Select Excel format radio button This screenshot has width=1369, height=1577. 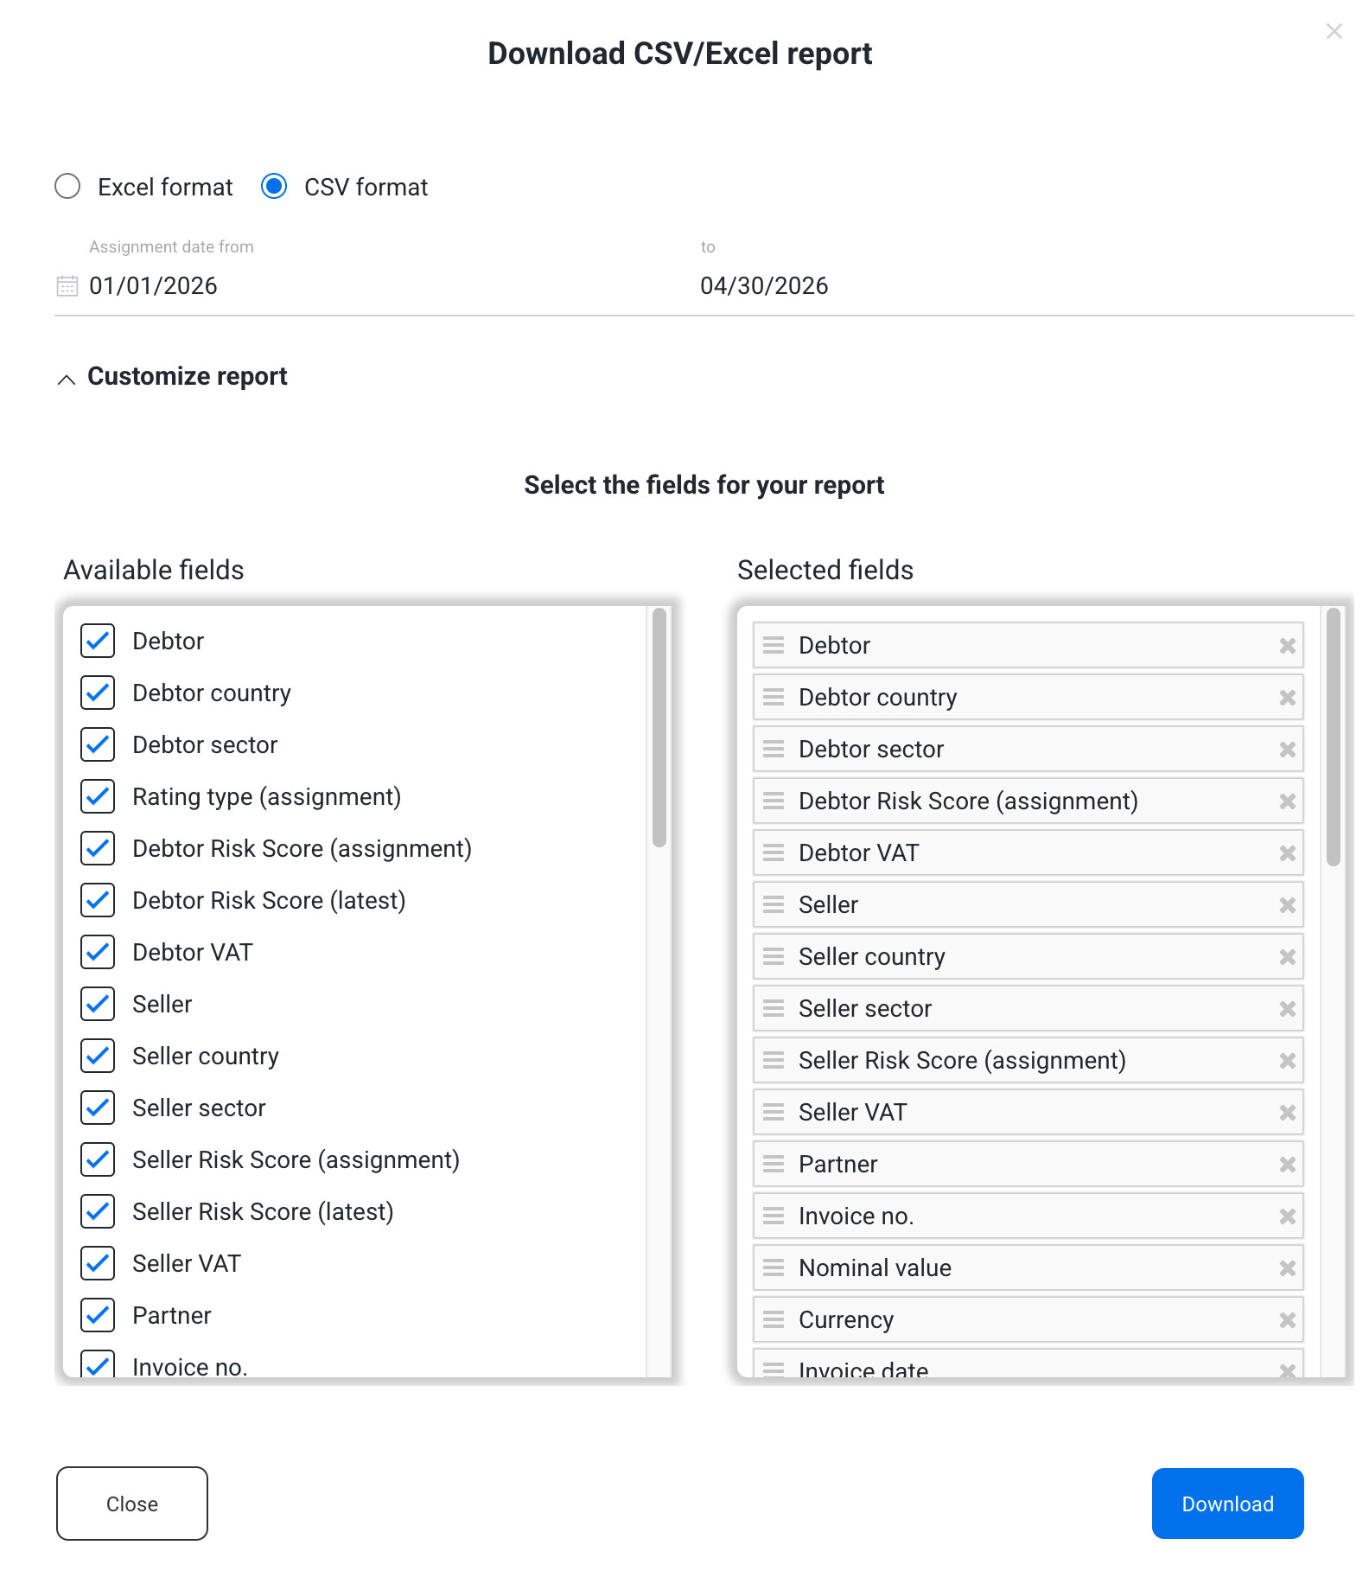(67, 186)
